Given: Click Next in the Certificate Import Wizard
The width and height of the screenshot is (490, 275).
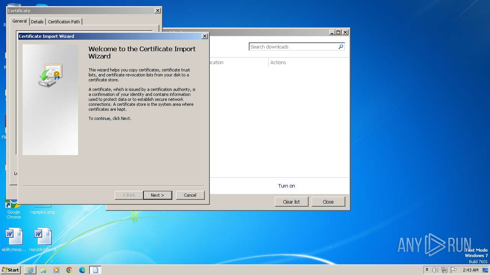Looking at the screenshot, I should click(157, 195).
